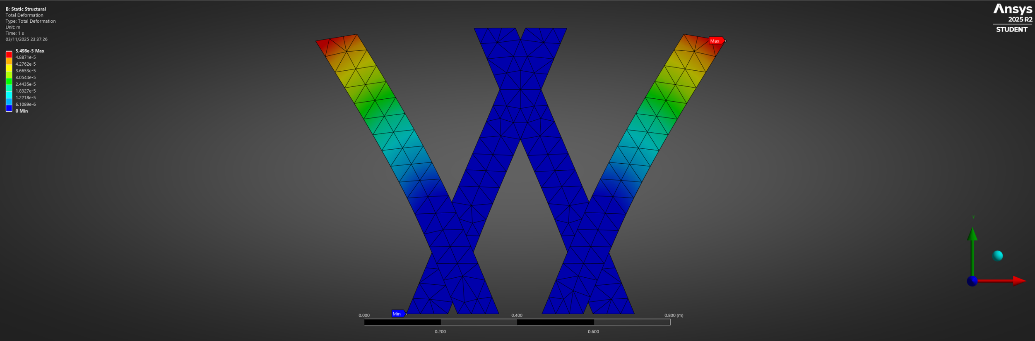
Task: Click the 'Unit: m' legend line
Action: 13,27
